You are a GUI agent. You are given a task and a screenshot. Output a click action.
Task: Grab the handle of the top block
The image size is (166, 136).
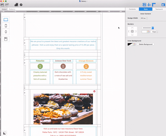click(x=25, y=17)
